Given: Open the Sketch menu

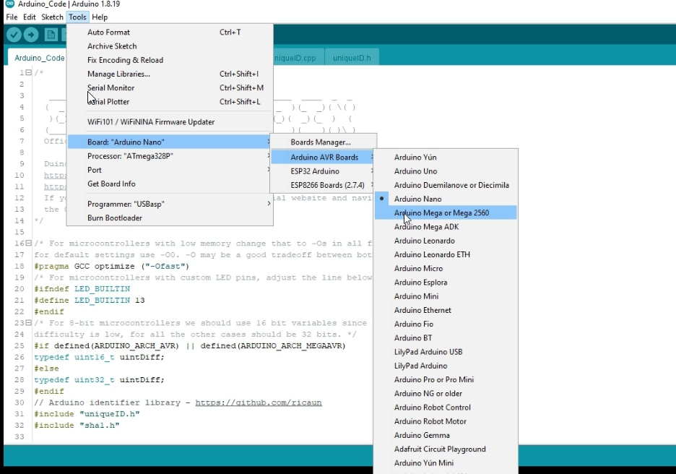Looking at the screenshot, I should pos(52,17).
